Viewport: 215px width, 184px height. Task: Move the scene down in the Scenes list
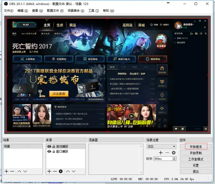25,171
